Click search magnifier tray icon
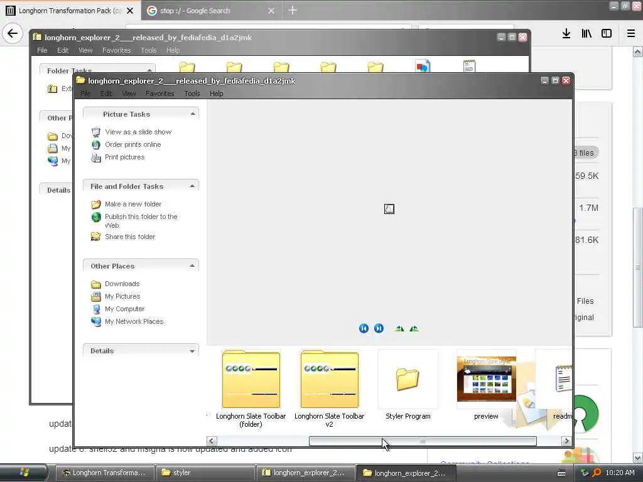 point(597,473)
